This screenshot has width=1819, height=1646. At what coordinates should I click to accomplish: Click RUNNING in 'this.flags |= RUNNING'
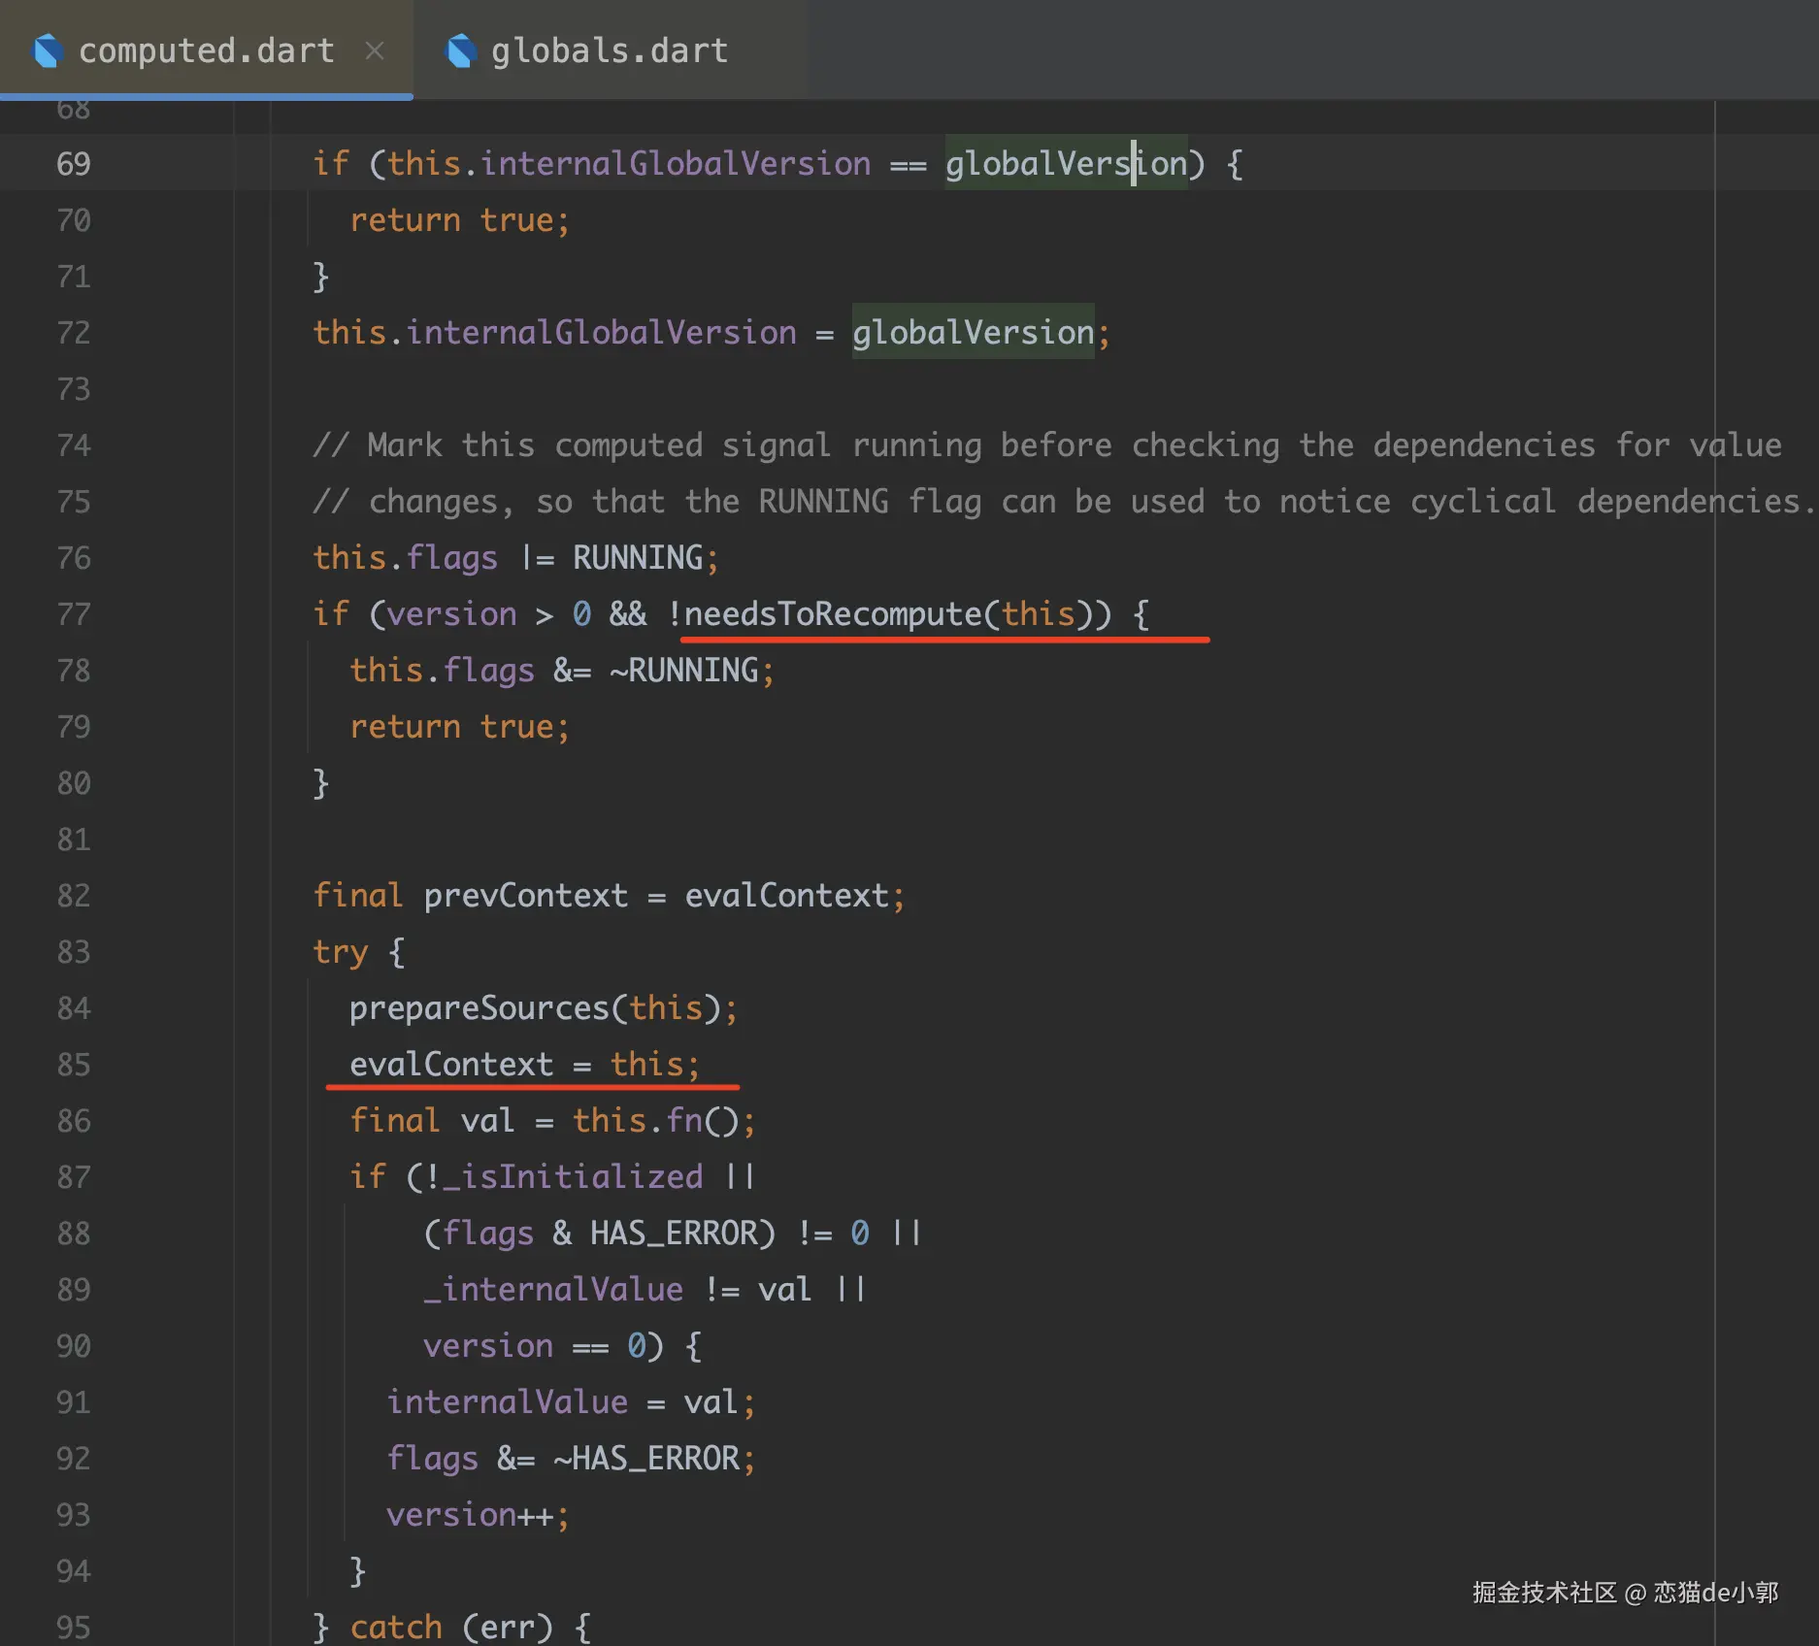638,558
